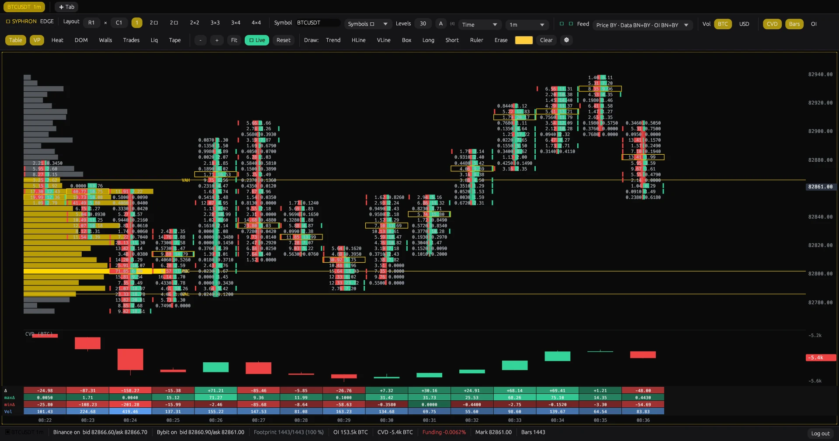Image resolution: width=839 pixels, height=441 pixels.
Task: Open the Symbols dropdown
Action: click(x=368, y=24)
